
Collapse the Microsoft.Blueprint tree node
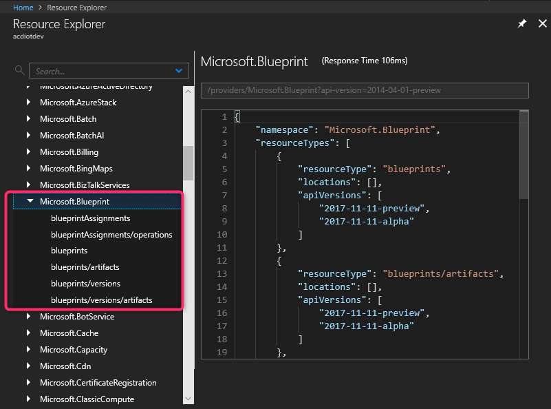coord(30,202)
